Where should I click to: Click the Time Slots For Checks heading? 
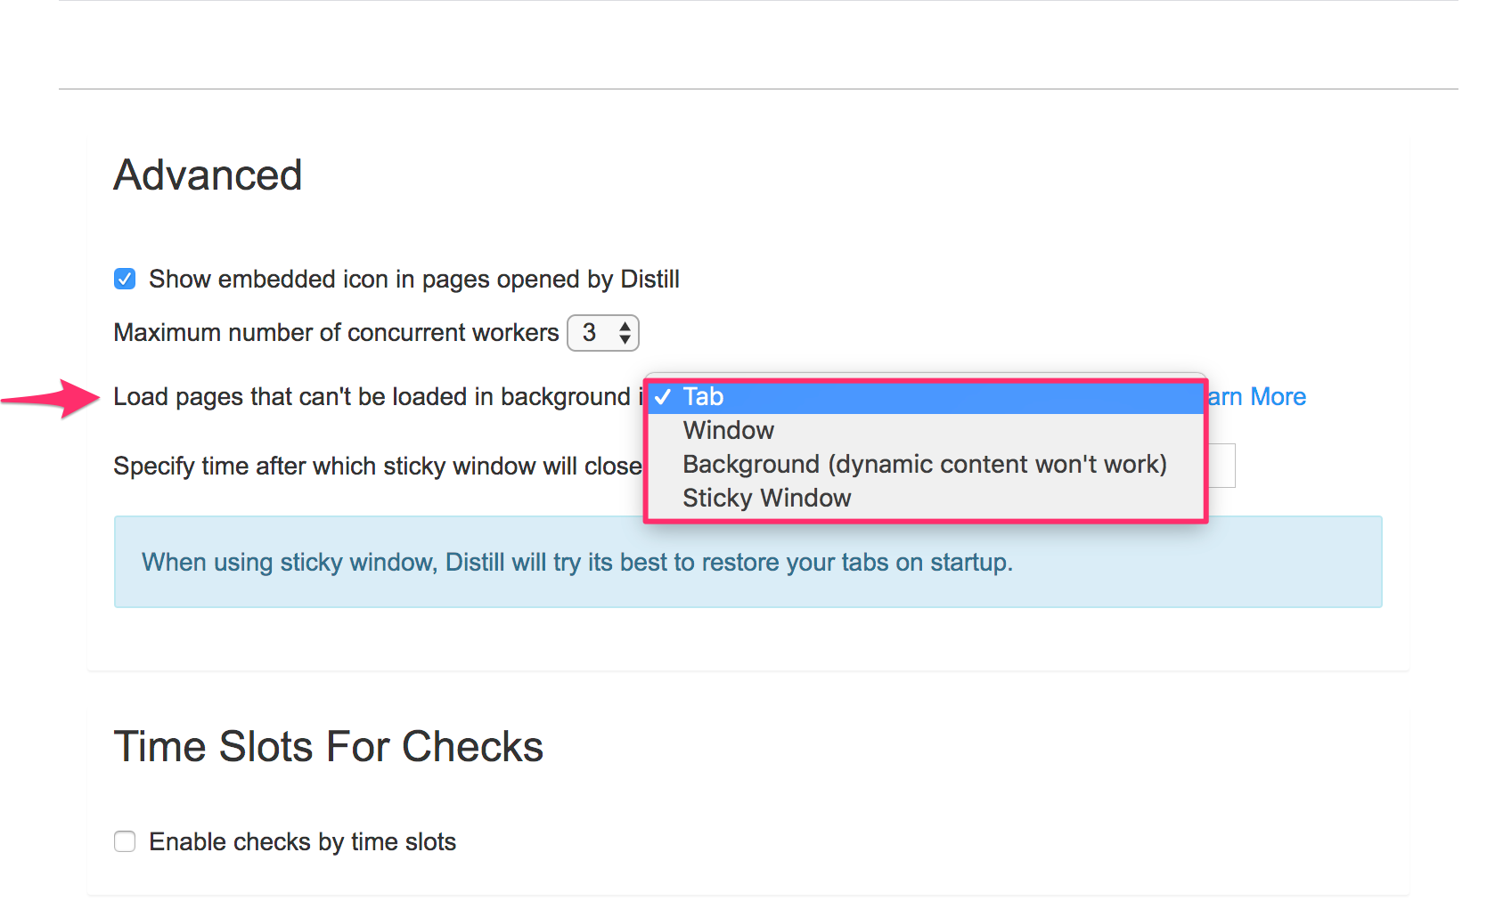pos(328,747)
